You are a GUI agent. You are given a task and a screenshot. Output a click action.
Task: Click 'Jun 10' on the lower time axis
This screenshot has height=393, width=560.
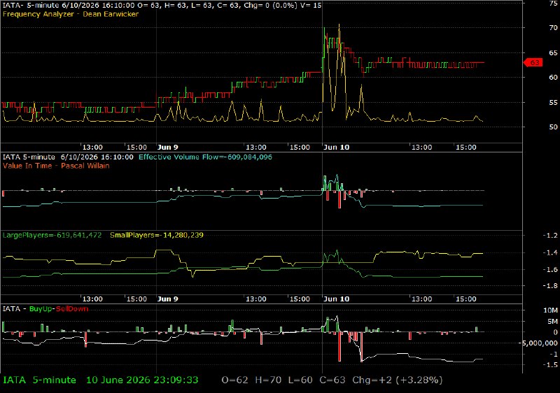[x=336, y=299]
